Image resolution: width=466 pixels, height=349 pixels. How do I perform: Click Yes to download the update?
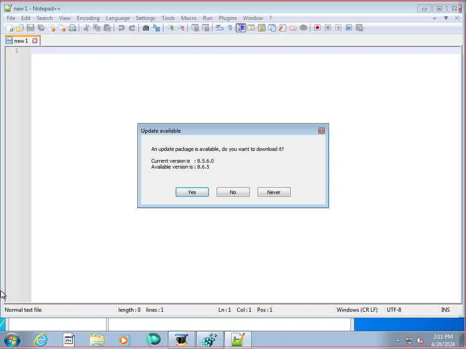192,192
